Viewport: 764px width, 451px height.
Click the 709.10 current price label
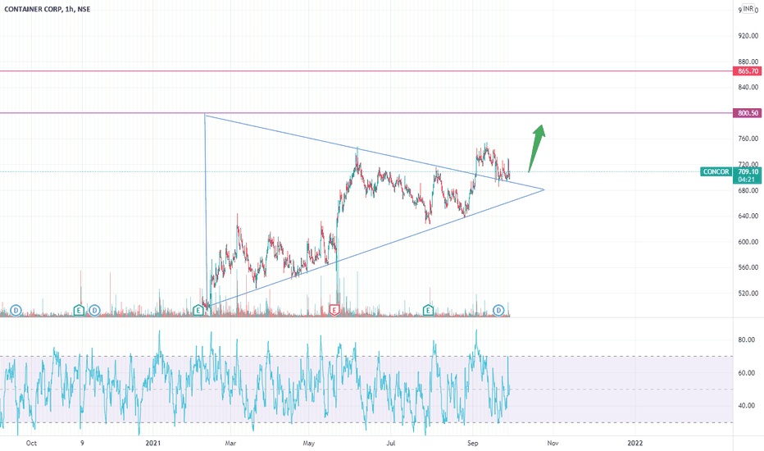click(x=748, y=171)
